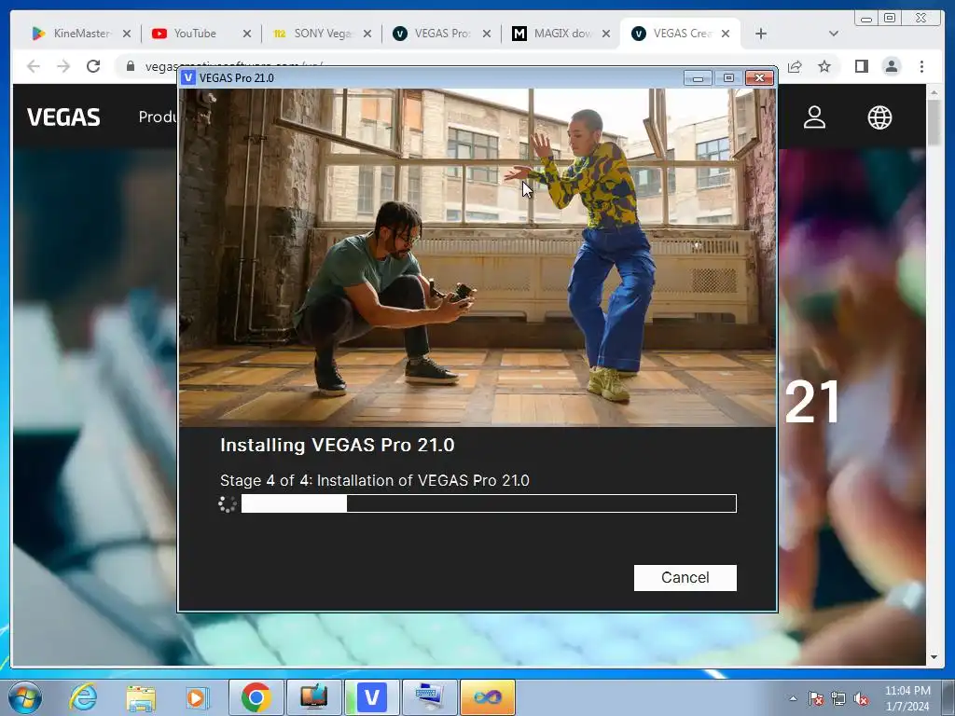955x716 pixels.
Task: Close the VEGAS Creative tab
Action: (x=726, y=34)
